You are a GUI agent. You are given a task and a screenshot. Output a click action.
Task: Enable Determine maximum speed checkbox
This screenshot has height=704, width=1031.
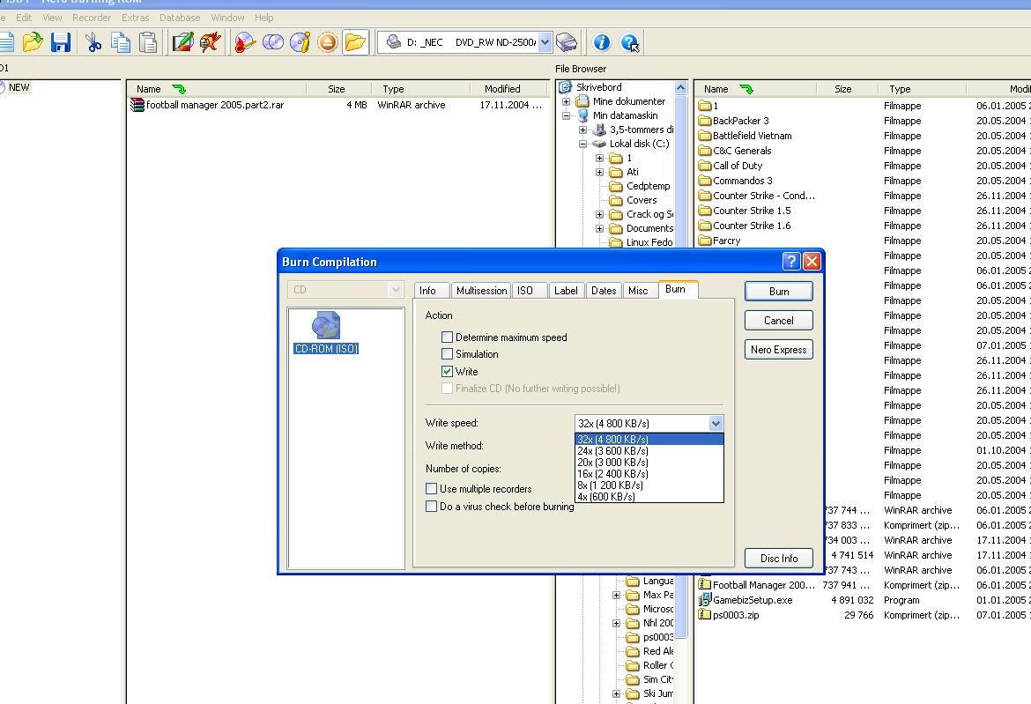[447, 337]
